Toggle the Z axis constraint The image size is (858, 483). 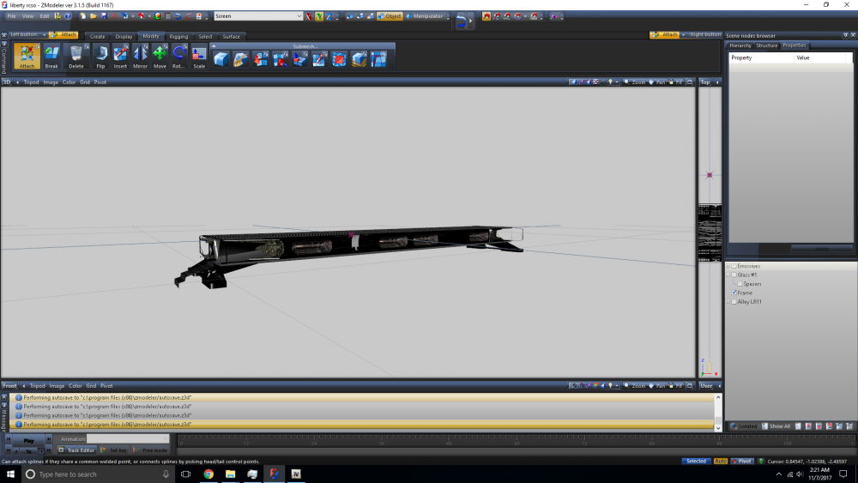point(329,16)
